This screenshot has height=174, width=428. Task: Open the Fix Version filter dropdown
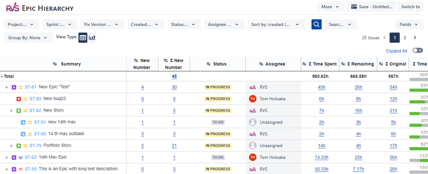[102, 24]
